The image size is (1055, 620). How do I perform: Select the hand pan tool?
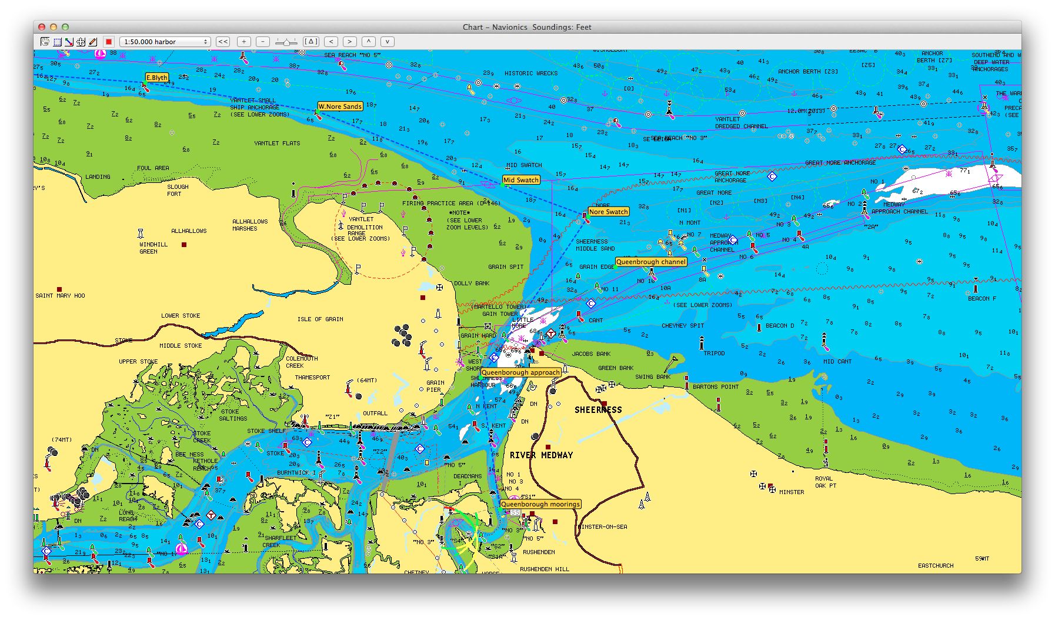point(45,42)
